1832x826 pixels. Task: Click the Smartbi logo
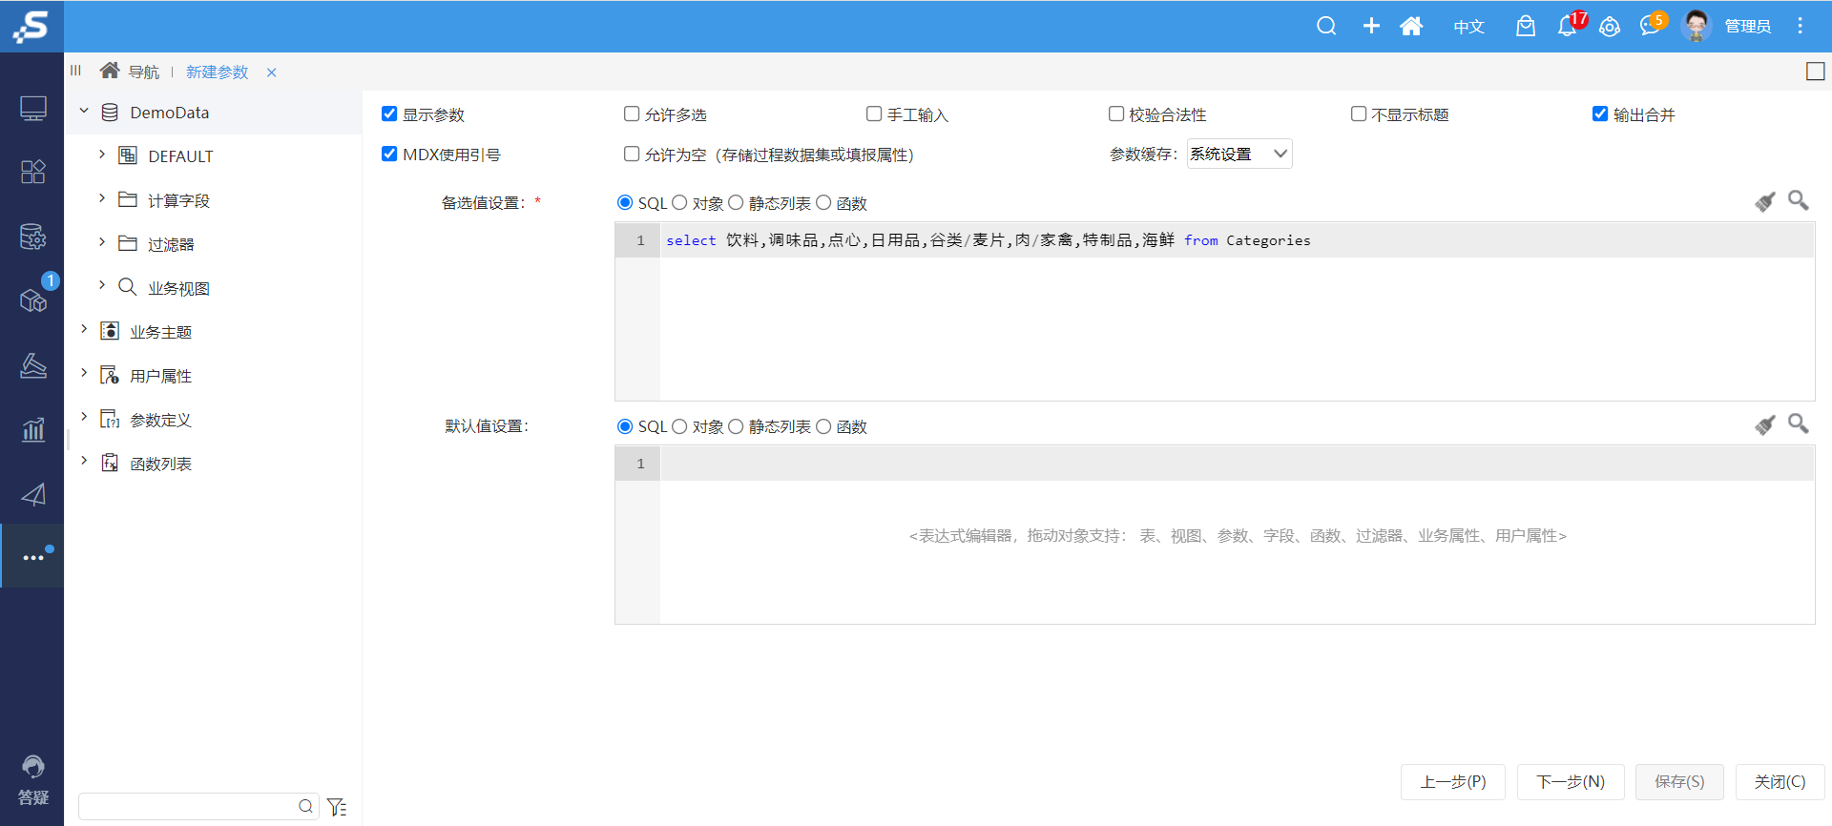31,26
